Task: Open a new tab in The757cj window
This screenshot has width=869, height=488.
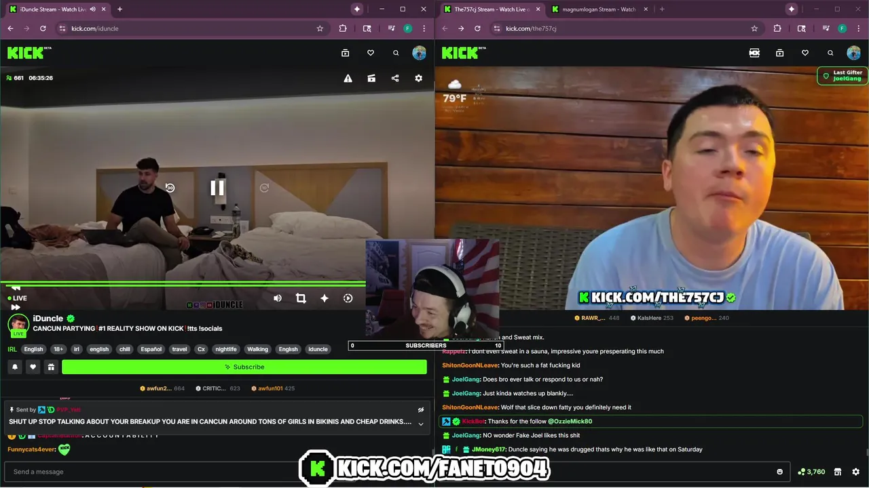Action: click(x=662, y=9)
